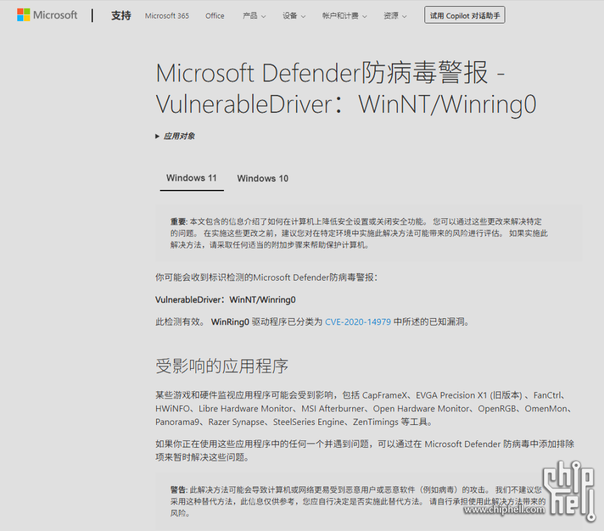
Task: Expand the 设备 dropdown menu
Action: [x=294, y=16]
